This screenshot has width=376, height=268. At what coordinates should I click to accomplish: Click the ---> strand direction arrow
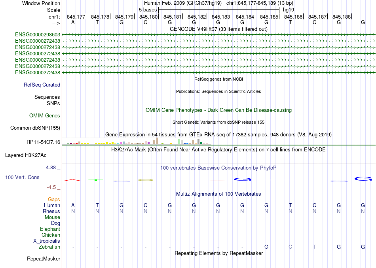click(x=56, y=23)
